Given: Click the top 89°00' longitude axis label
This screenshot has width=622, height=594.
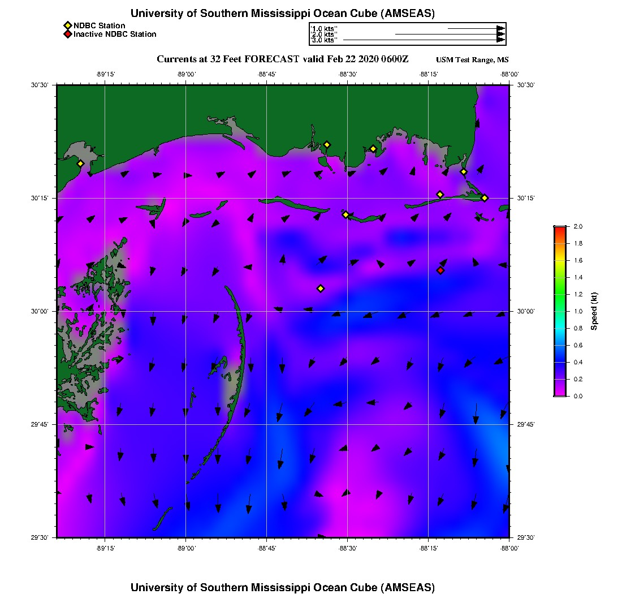Looking at the screenshot, I should pos(186,74).
